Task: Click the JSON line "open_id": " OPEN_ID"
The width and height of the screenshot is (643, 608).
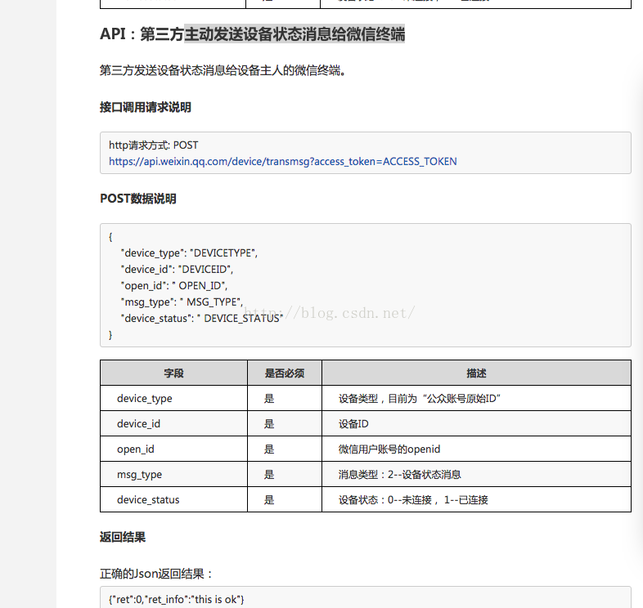Action: coord(174,285)
